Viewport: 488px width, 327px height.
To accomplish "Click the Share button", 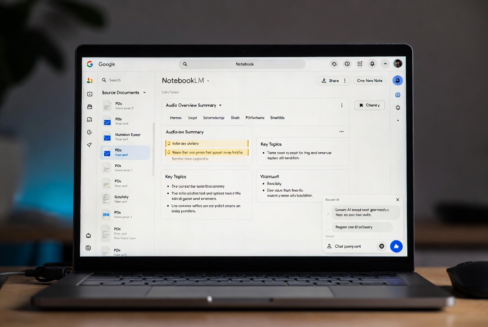I will click(x=330, y=80).
